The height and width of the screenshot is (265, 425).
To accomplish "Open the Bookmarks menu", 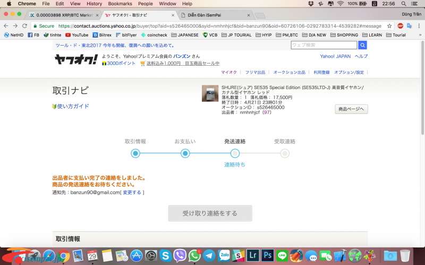I will pyautogui.click(x=120, y=4).
